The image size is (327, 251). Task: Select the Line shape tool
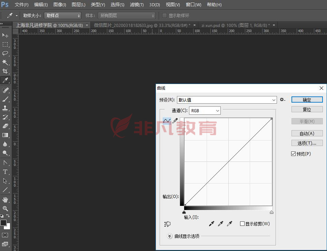[x=5, y=190]
